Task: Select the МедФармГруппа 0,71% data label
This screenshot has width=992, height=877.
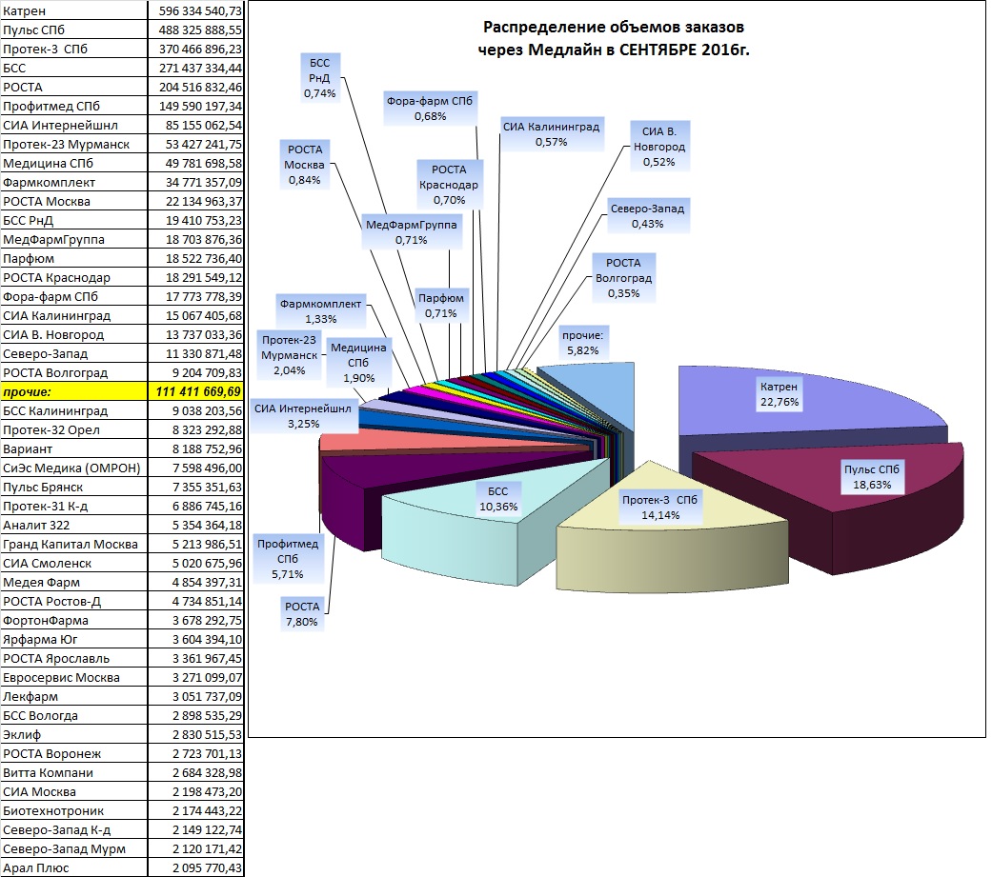Action: click(x=412, y=232)
